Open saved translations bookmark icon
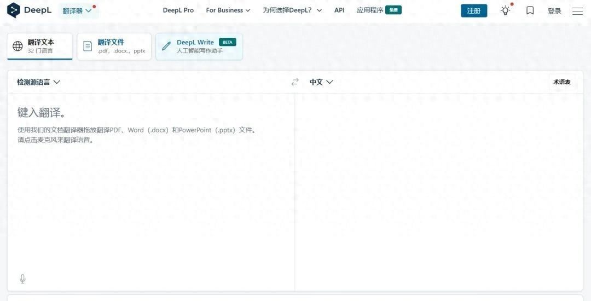591x301 pixels. [x=530, y=10]
